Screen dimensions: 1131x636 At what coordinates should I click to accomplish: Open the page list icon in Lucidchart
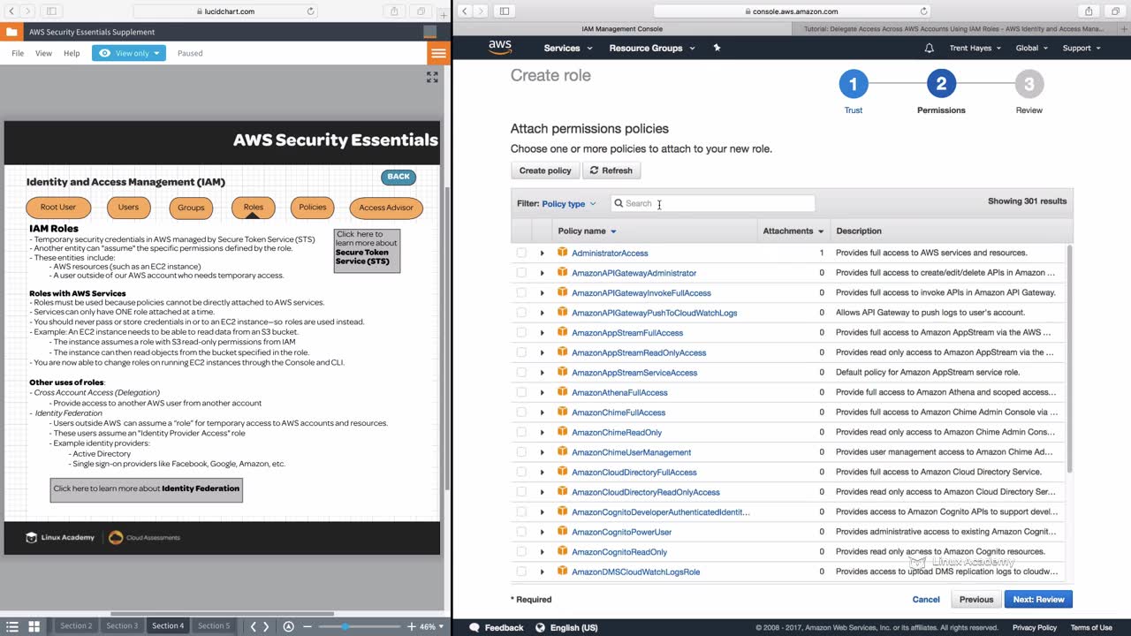(x=12, y=626)
